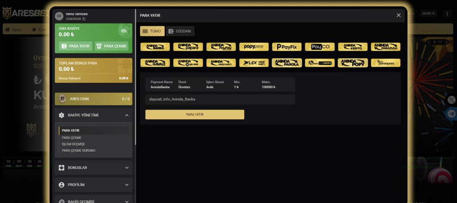Click the wide yellow Para Yatır button
This screenshot has width=457, height=203.
pyautogui.click(x=195, y=114)
